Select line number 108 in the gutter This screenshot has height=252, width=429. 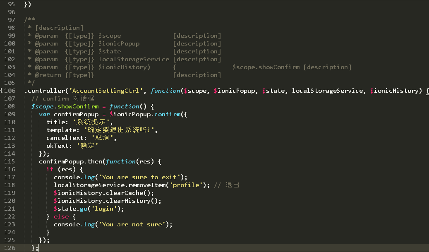10,106
